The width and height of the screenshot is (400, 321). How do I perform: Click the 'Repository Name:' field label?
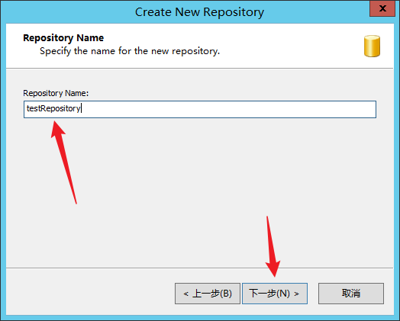(x=56, y=93)
